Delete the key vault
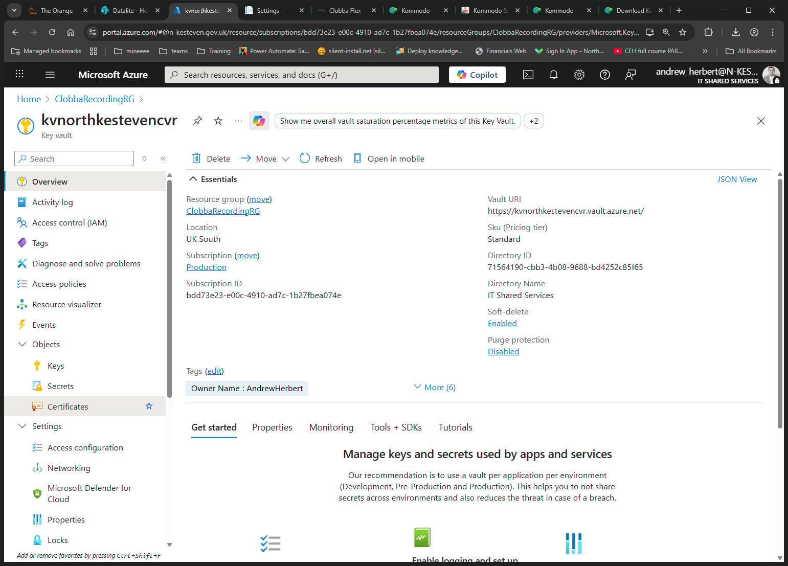 click(211, 159)
